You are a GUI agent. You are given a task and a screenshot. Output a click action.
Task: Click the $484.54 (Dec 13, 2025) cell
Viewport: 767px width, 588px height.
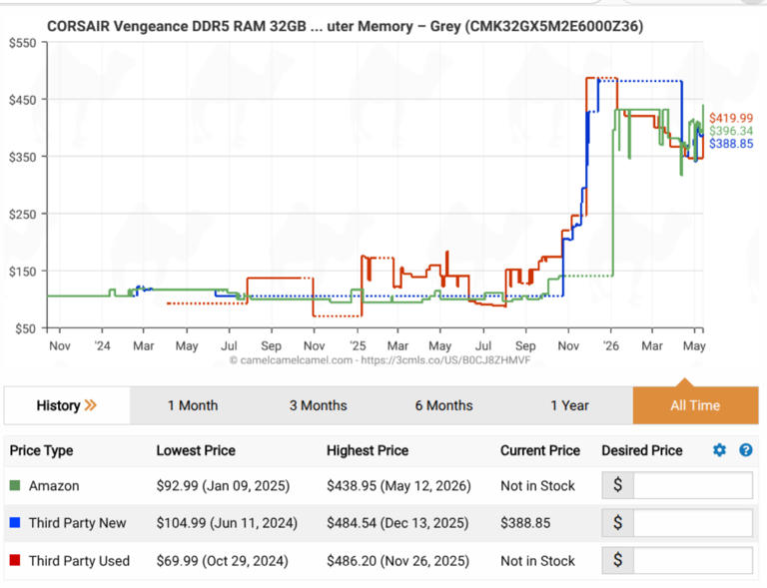point(397,523)
